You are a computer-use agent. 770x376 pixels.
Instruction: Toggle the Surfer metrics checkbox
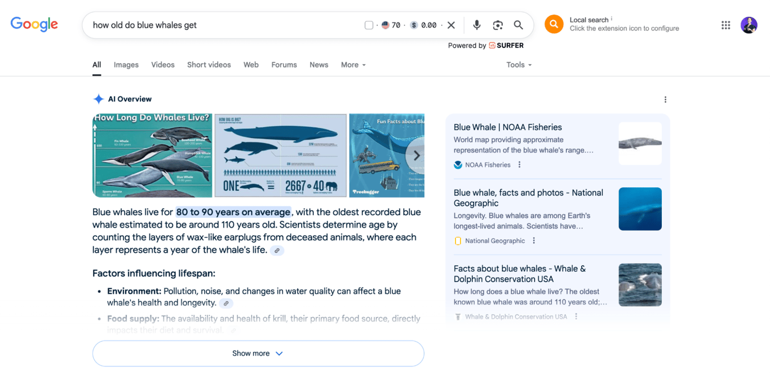369,25
